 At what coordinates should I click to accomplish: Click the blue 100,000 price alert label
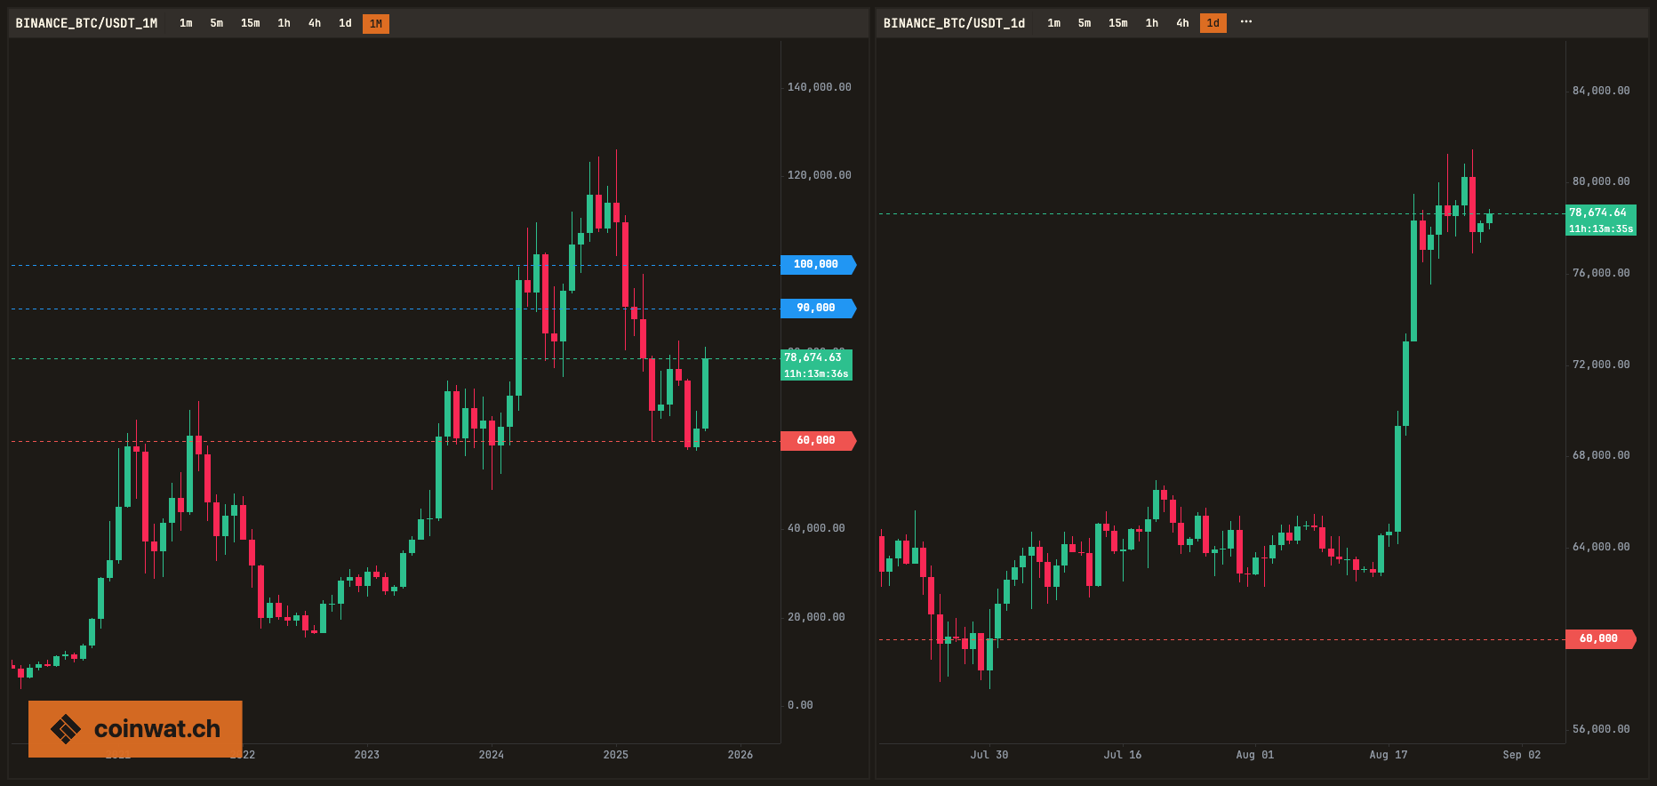pos(818,264)
